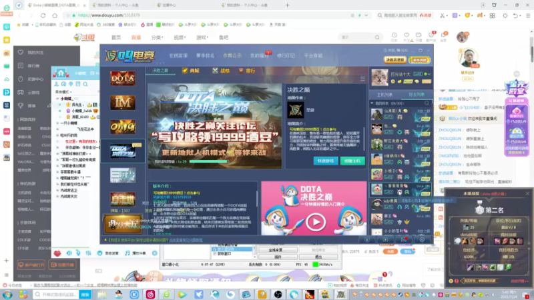Click the 创建主机 button
The height and width of the screenshot is (300, 534).
352,161
